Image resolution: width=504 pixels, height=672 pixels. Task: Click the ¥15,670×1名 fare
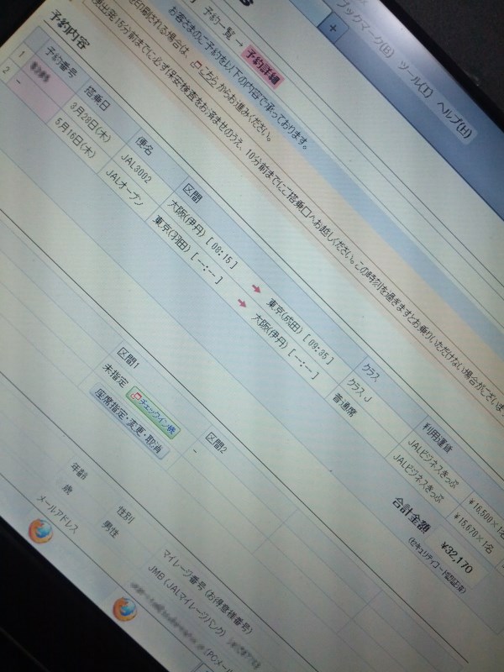coord(473,533)
